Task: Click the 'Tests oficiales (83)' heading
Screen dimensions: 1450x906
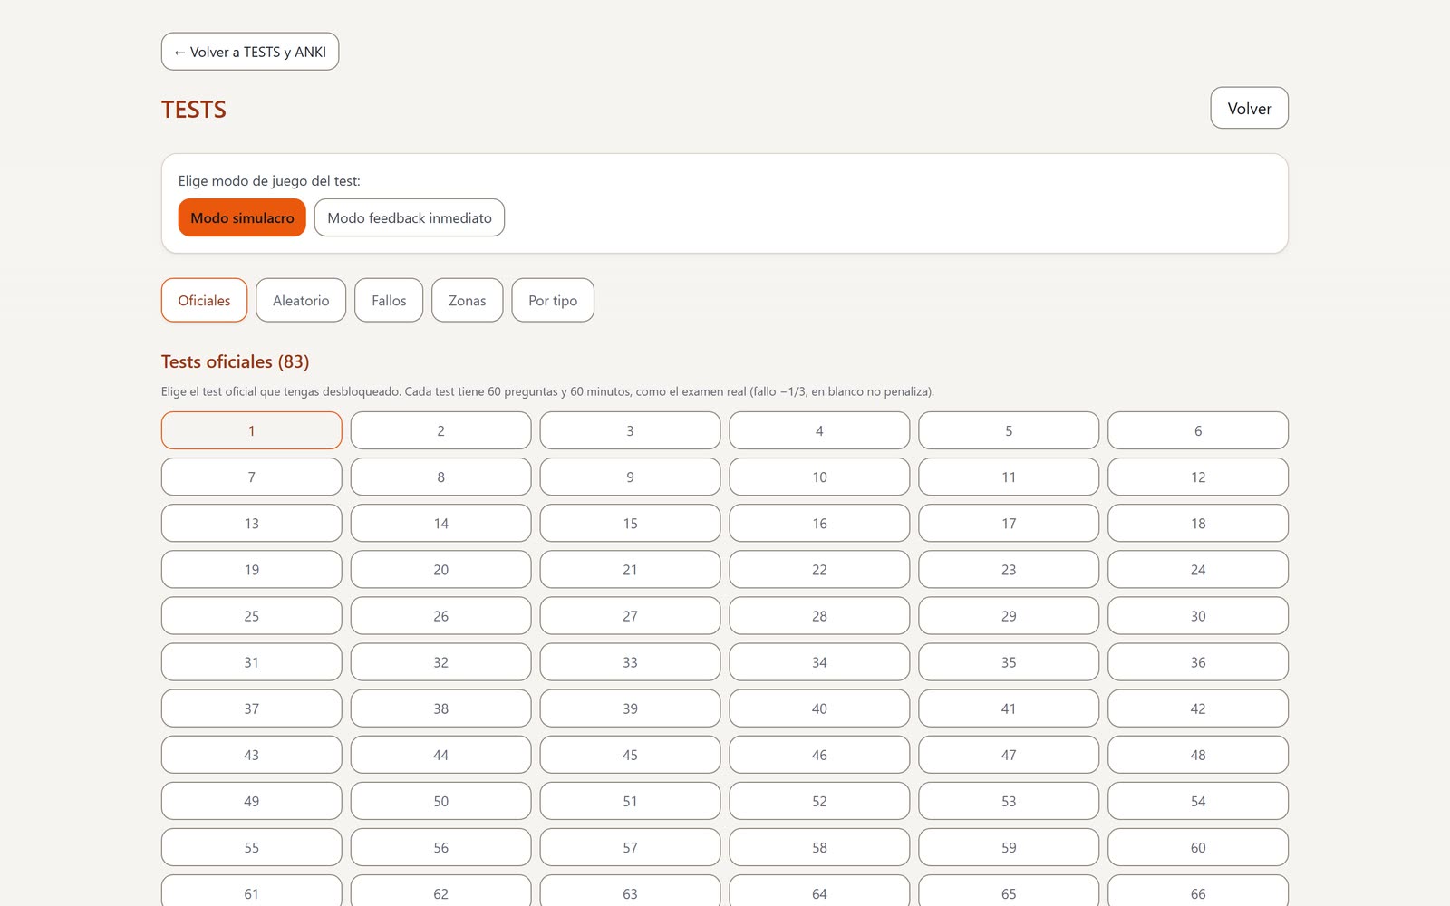Action: [235, 361]
